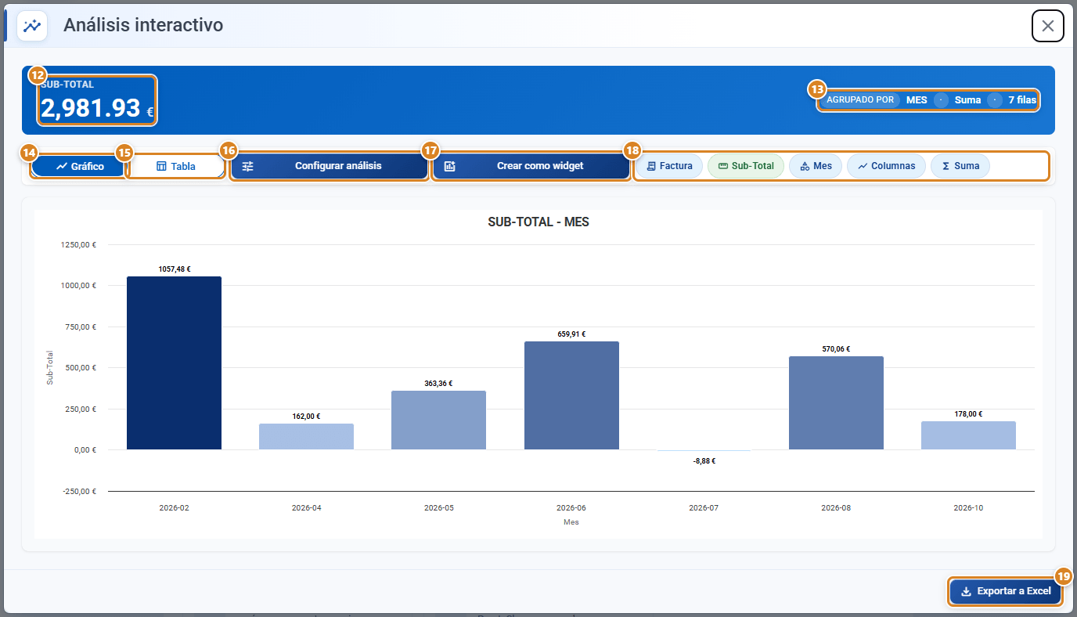1077x617 pixels.
Task: Open Configurar análisis settings
Action: [330, 166]
